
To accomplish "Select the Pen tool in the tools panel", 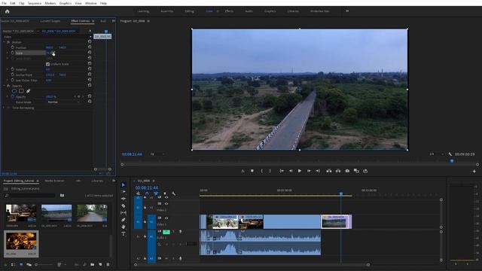I will coord(124,220).
